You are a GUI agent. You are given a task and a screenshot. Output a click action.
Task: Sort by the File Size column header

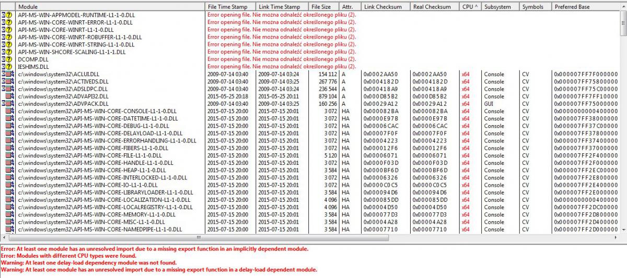tap(323, 7)
